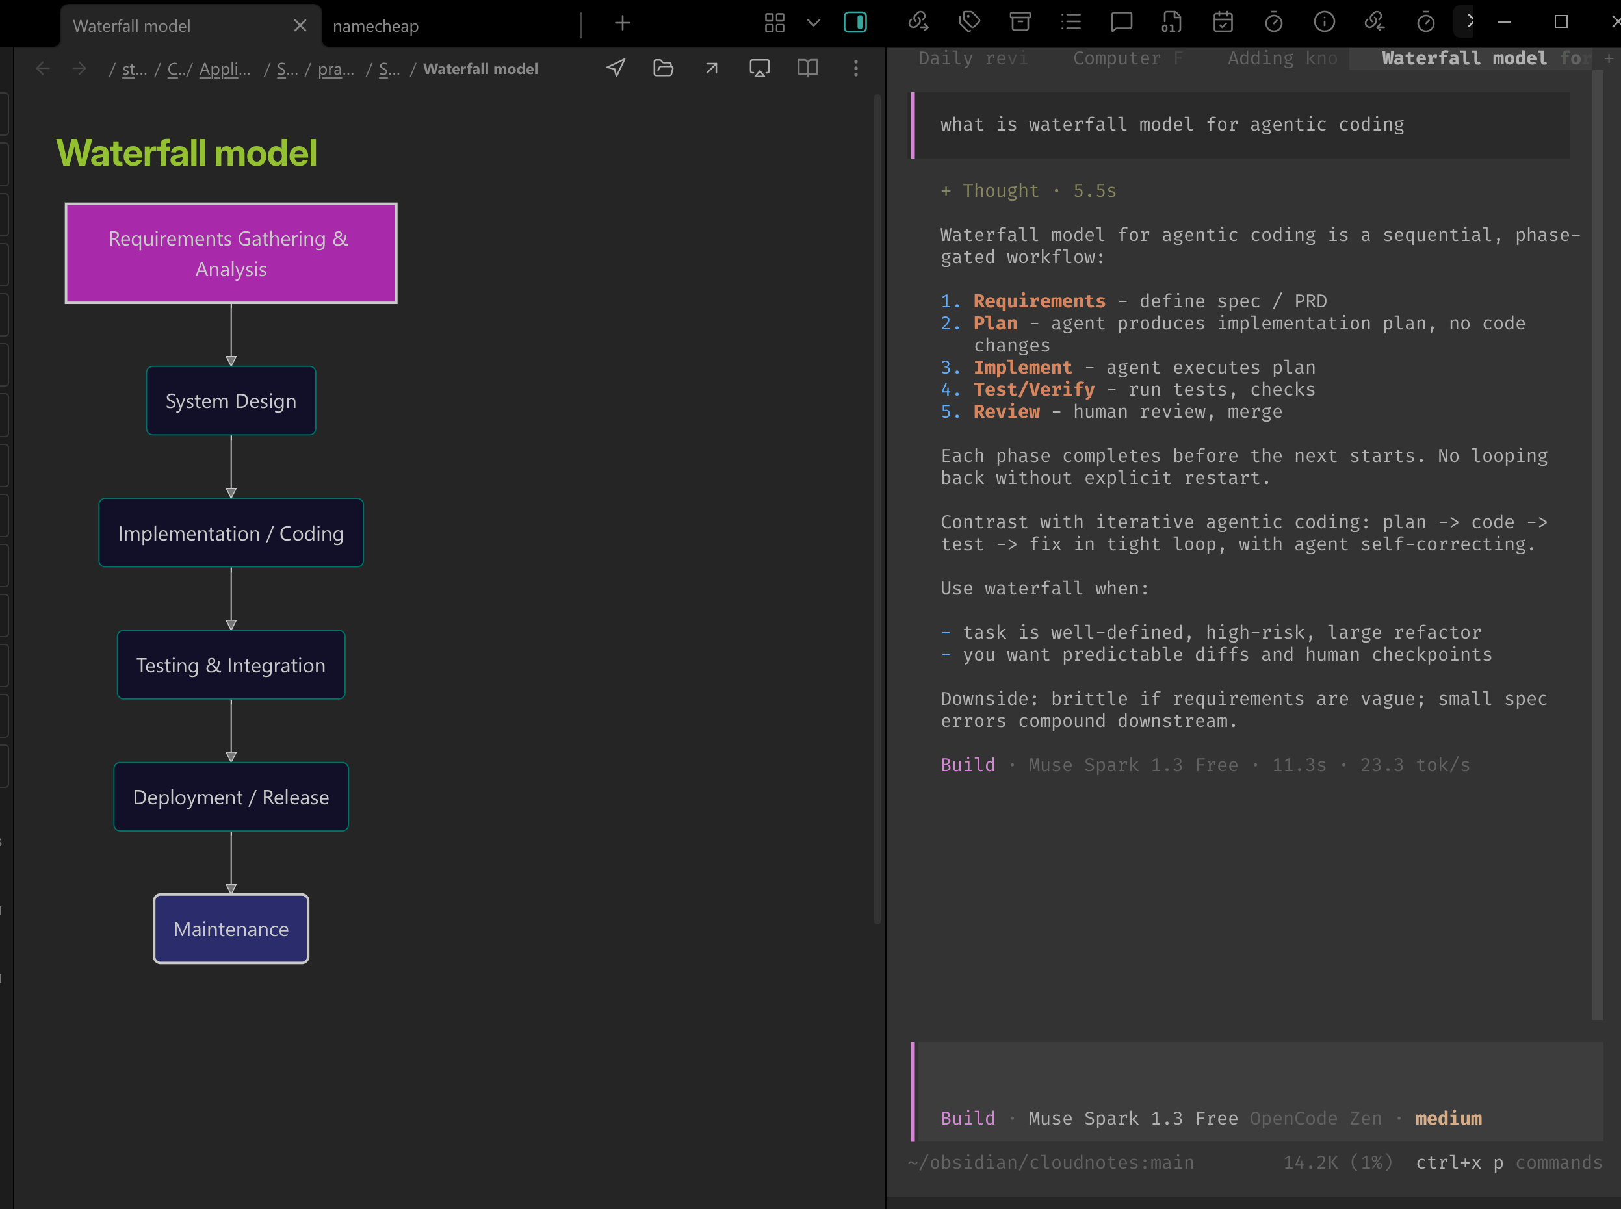Viewport: 1621px width, 1209px height.
Task: Change the 'medium' reasoning level
Action: [x=1447, y=1118]
